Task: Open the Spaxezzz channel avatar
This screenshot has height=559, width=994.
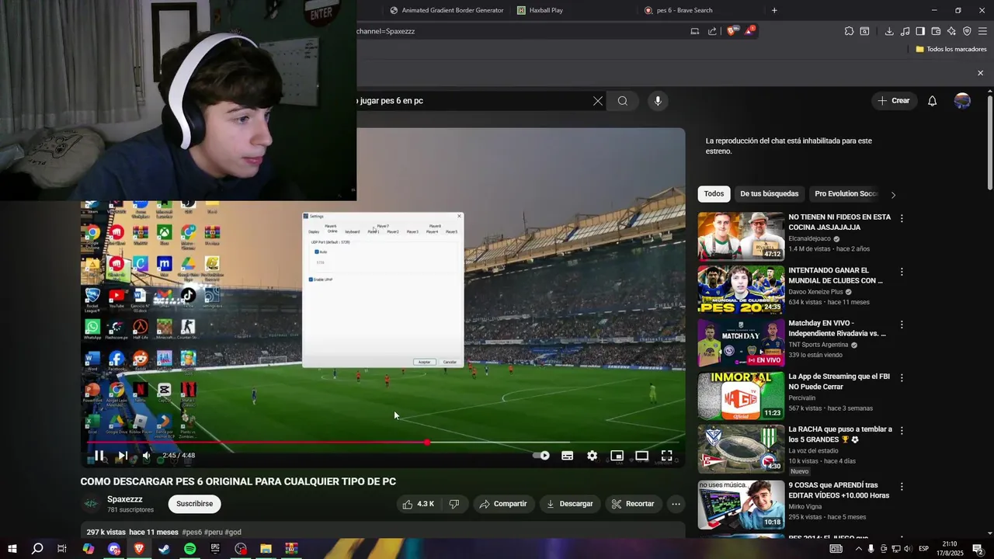Action: (x=91, y=504)
